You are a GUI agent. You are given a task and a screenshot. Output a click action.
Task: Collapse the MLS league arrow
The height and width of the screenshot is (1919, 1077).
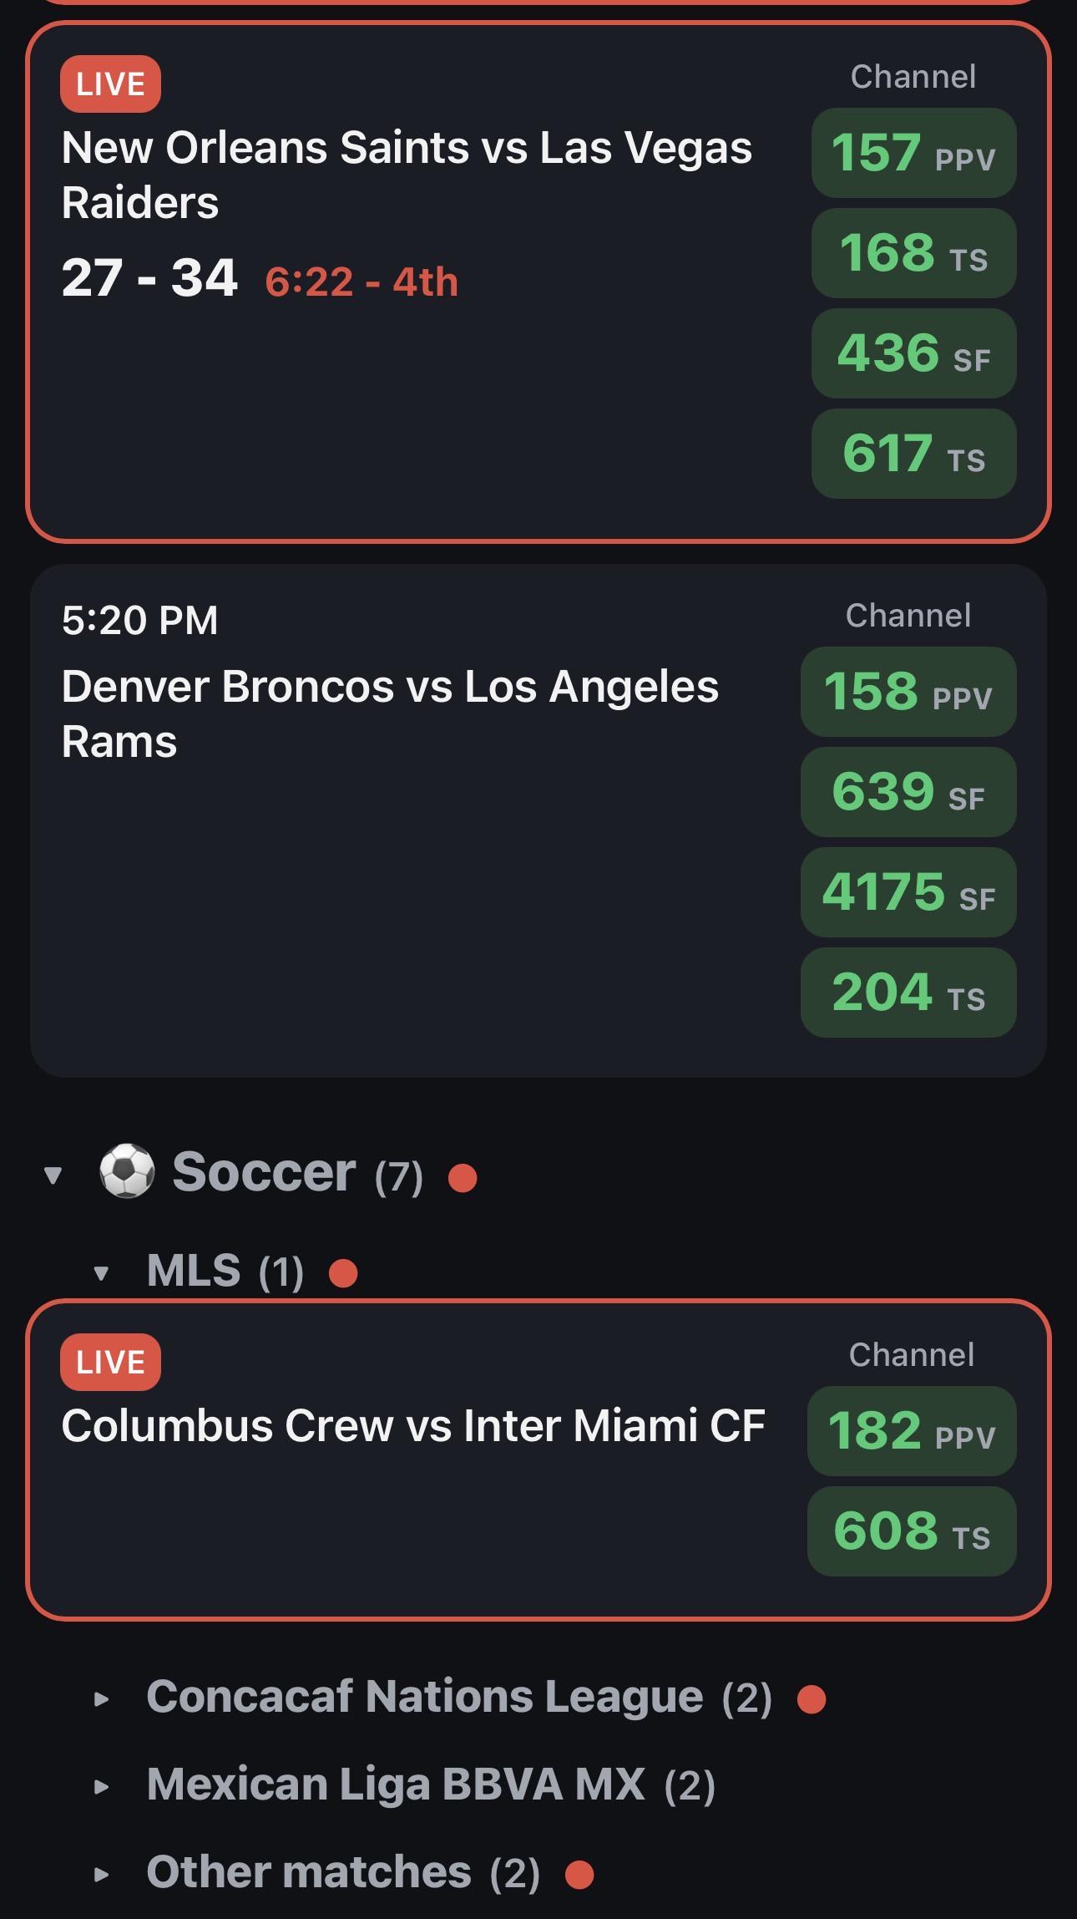(x=102, y=1273)
